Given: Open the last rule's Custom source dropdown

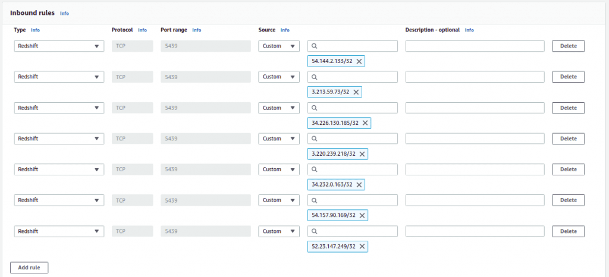Looking at the screenshot, I should (278, 231).
